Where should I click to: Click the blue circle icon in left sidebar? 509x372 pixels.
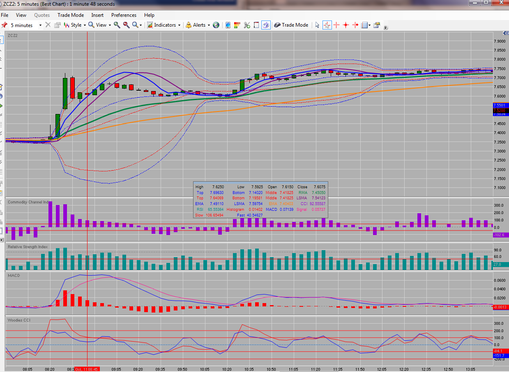2,96
